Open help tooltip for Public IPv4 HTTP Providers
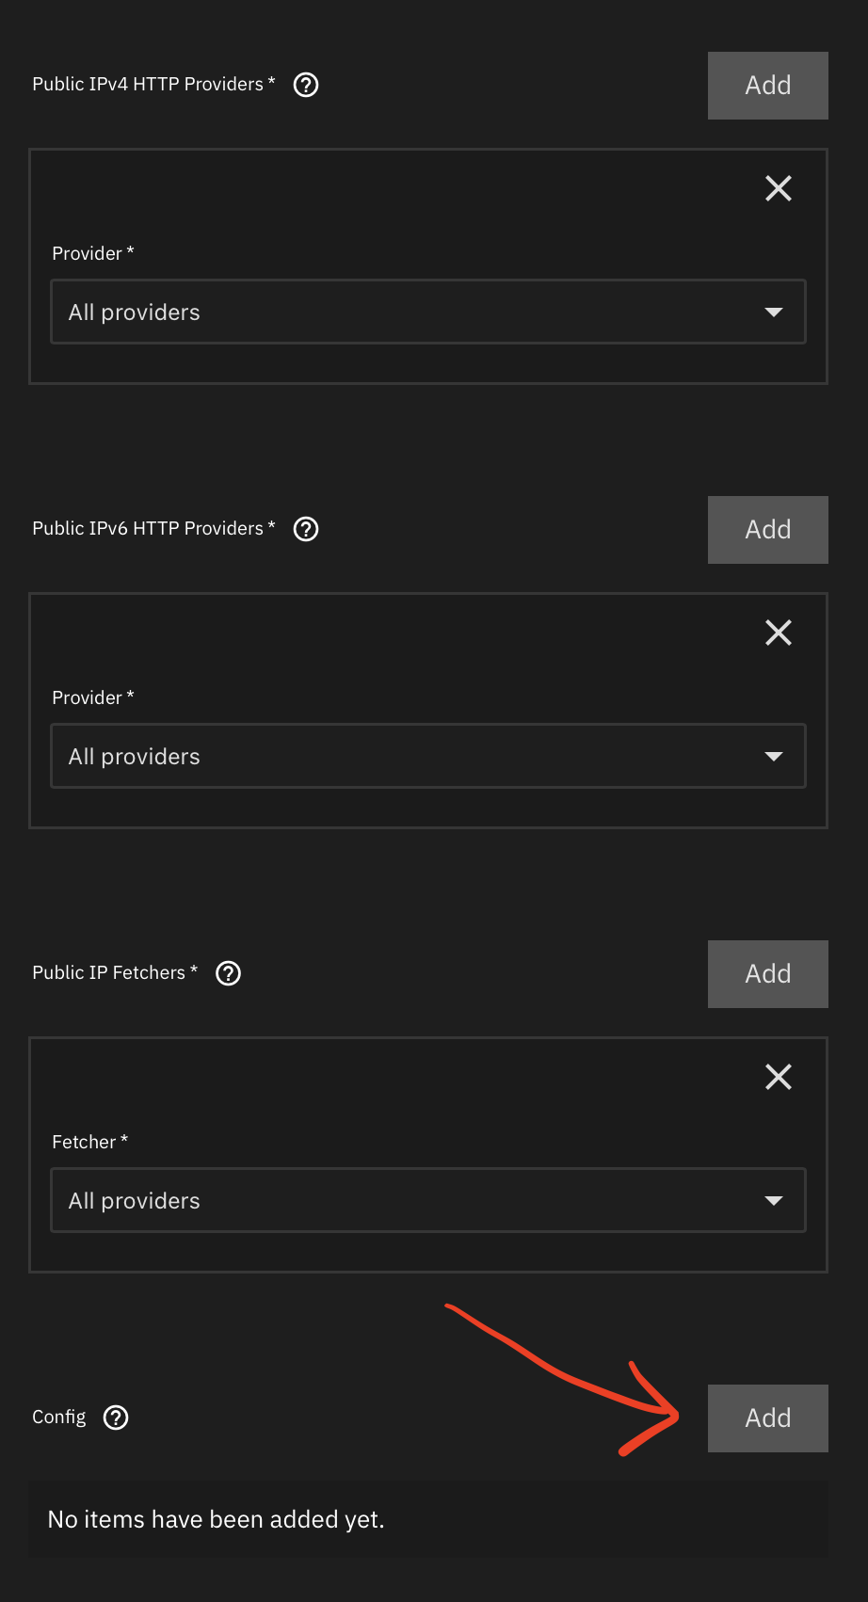868x1602 pixels. [306, 85]
